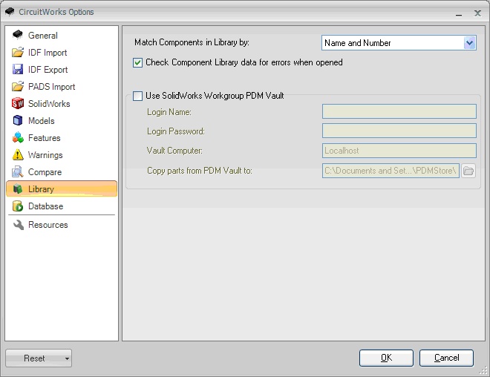The height and width of the screenshot is (377, 490).
Task: Uncheck Check Component Library data for errors
Action: point(137,62)
